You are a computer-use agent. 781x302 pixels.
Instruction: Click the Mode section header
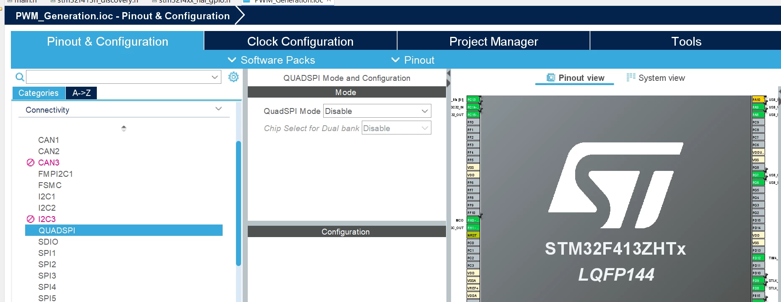346,92
